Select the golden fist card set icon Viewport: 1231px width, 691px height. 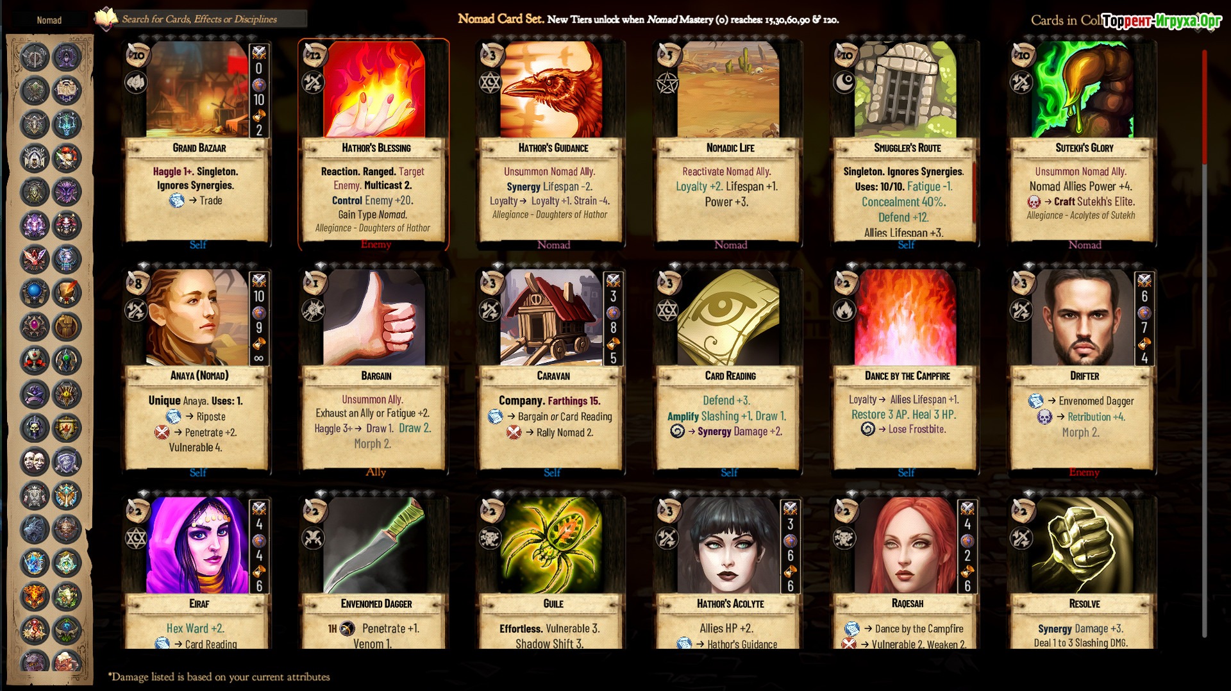tap(67, 326)
